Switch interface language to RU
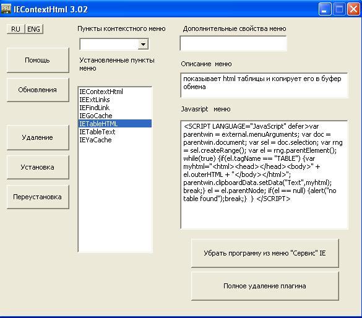This screenshot has width=362, height=318. coord(15,29)
